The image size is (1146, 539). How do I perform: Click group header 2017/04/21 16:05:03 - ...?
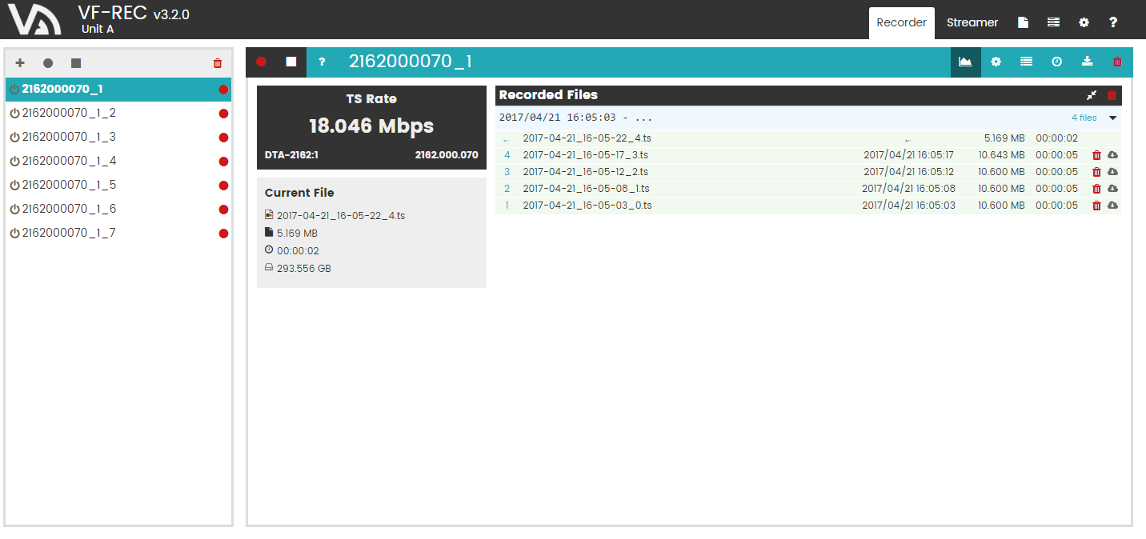click(x=576, y=118)
